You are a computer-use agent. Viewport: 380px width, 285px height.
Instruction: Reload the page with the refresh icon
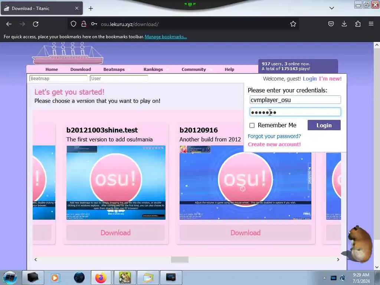click(x=36, y=24)
